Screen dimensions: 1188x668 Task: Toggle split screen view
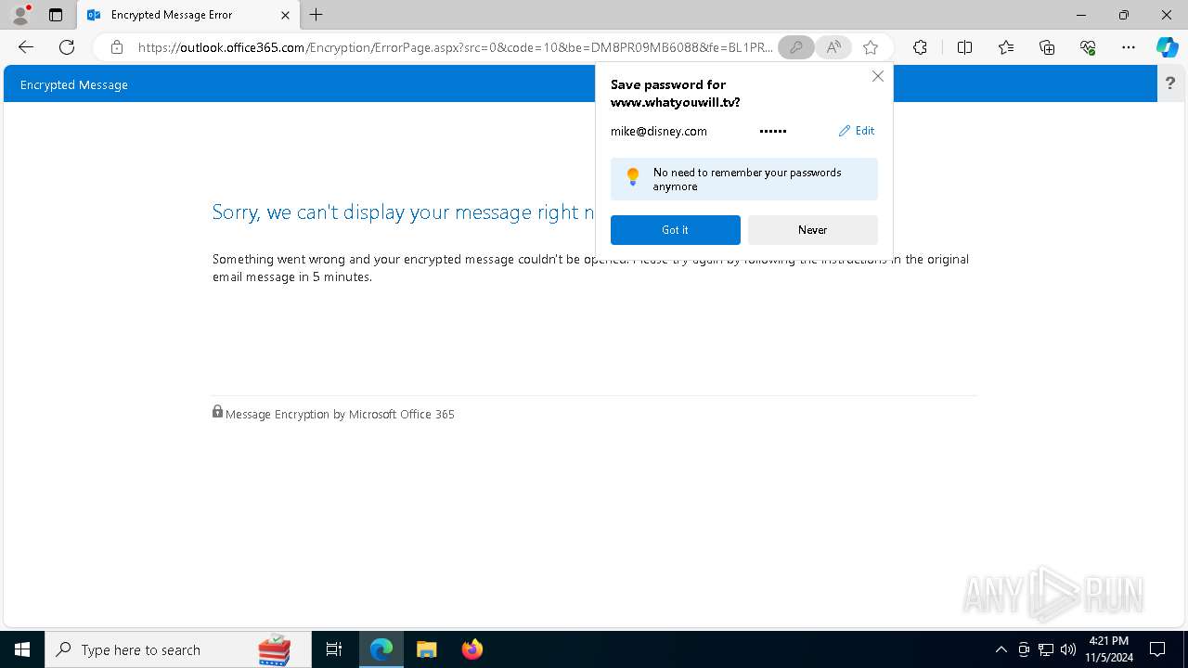coord(964,47)
